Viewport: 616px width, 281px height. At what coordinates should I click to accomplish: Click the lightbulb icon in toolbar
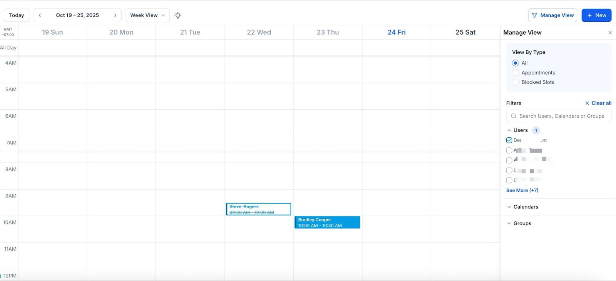(x=177, y=15)
